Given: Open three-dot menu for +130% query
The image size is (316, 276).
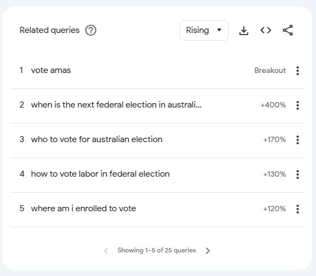Looking at the screenshot, I should 298,174.
